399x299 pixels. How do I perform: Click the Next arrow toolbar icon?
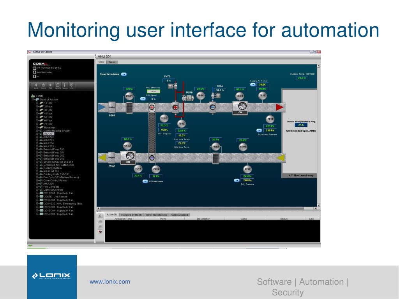pyautogui.click(x=50, y=86)
